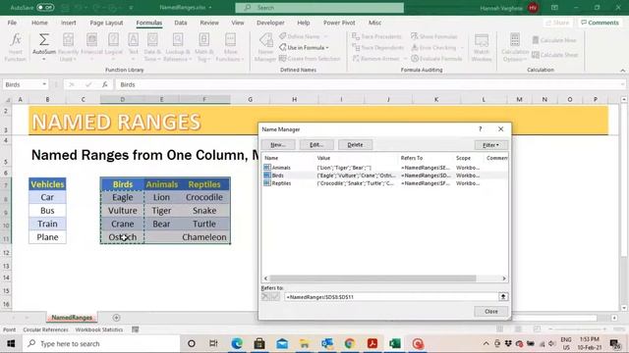Viewport: 629px width, 353px height.
Task: Open the Define Name dropdown
Action: click(325, 36)
